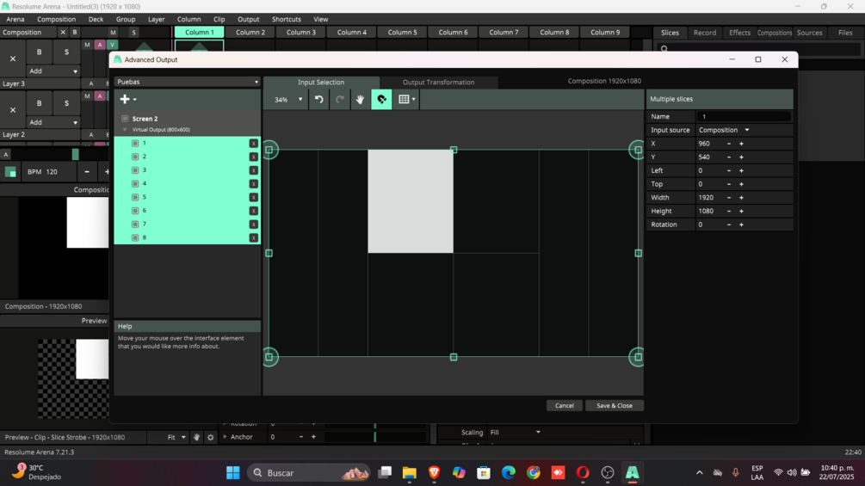
Task: Toggle enable checkbox for slice 4
Action: tap(135, 183)
